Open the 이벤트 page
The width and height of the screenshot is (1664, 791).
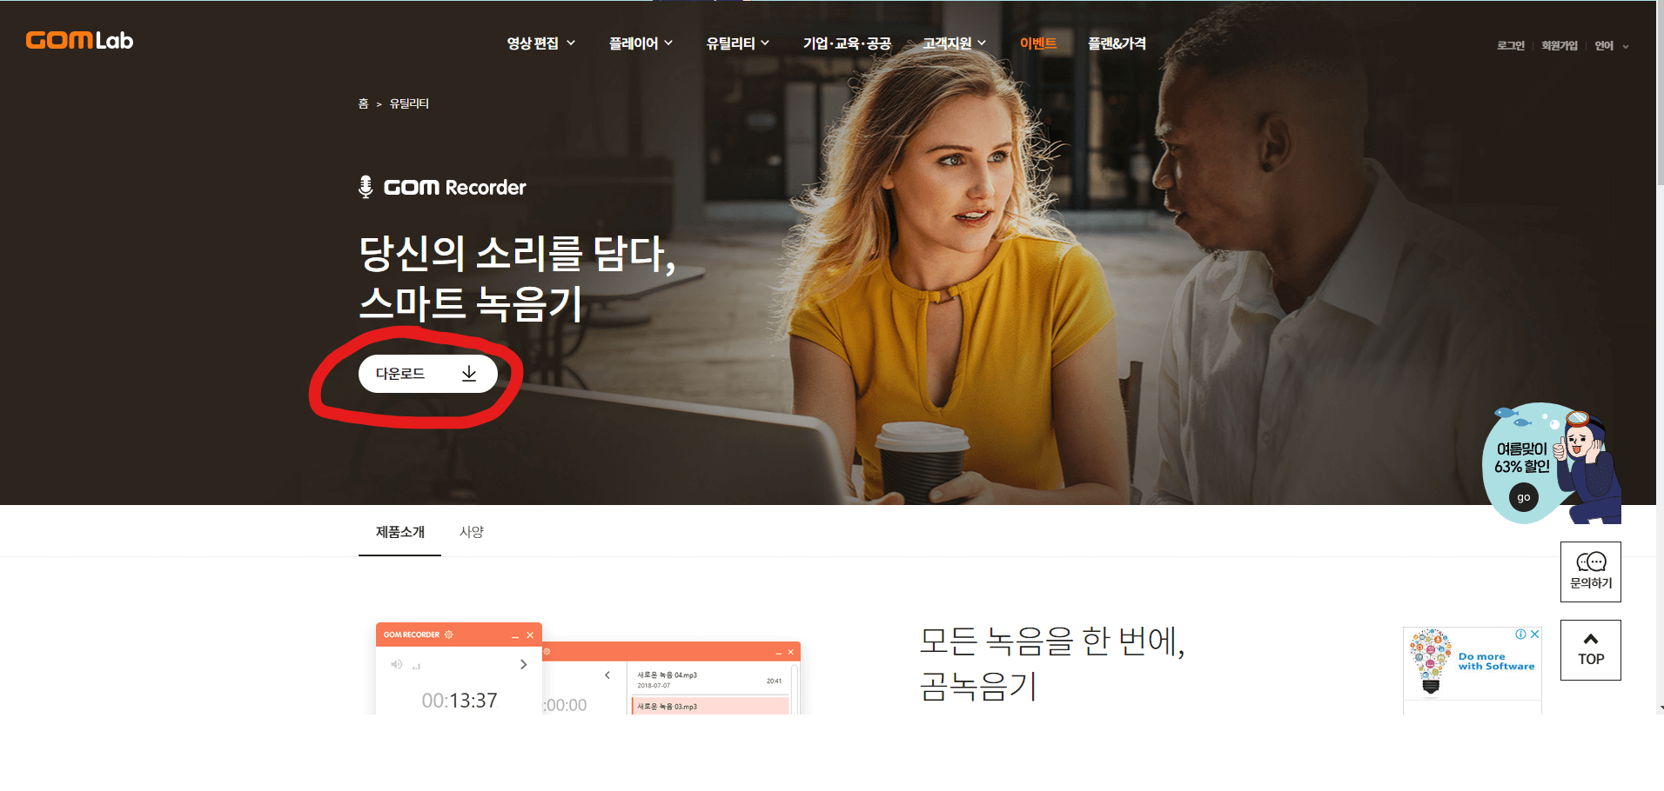[x=1037, y=43]
